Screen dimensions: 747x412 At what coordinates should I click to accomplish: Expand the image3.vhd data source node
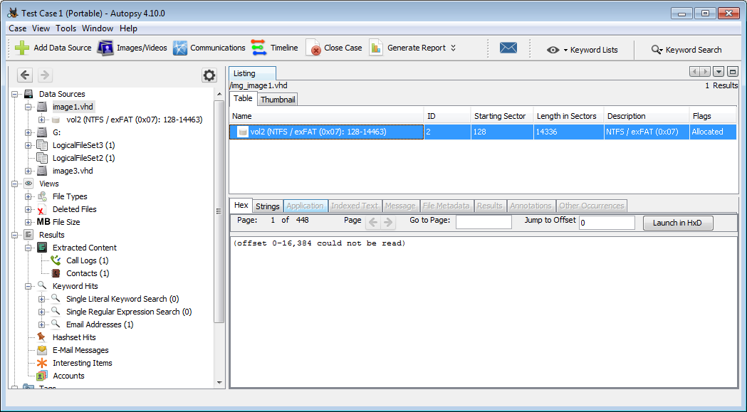point(28,171)
